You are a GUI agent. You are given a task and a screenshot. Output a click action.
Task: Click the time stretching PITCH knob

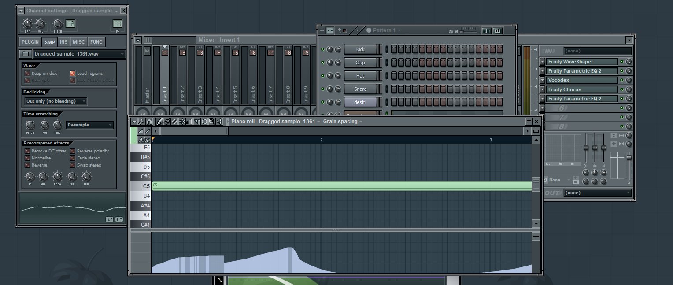click(30, 125)
